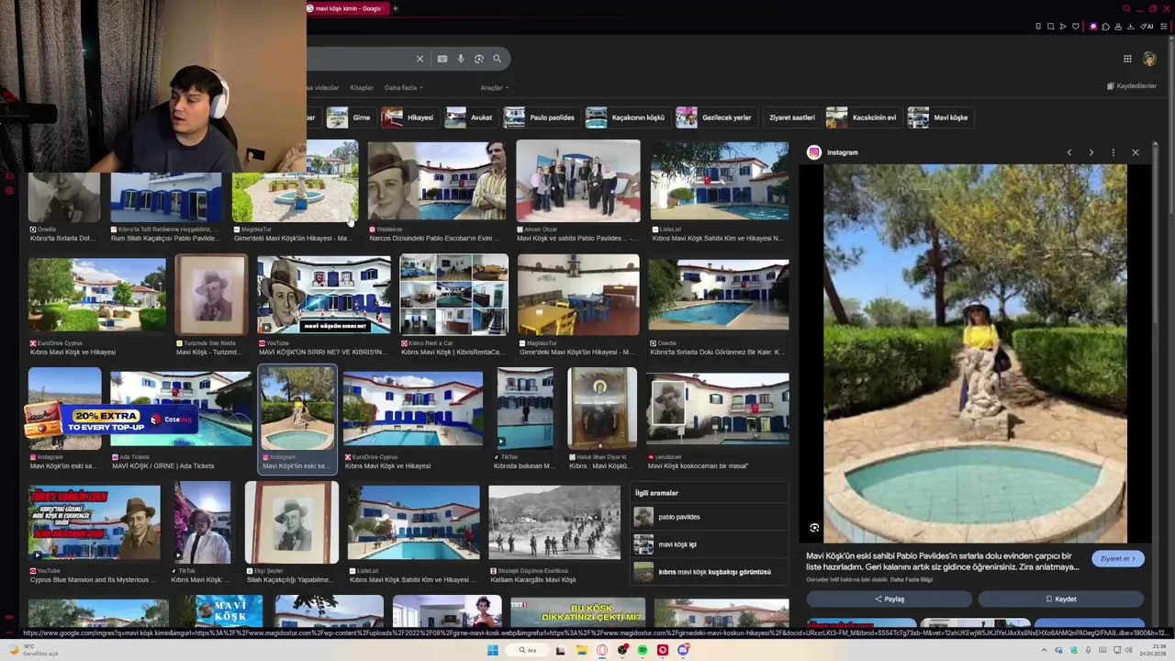Open Google account profile avatar
The height and width of the screenshot is (661, 1175).
(x=1149, y=59)
